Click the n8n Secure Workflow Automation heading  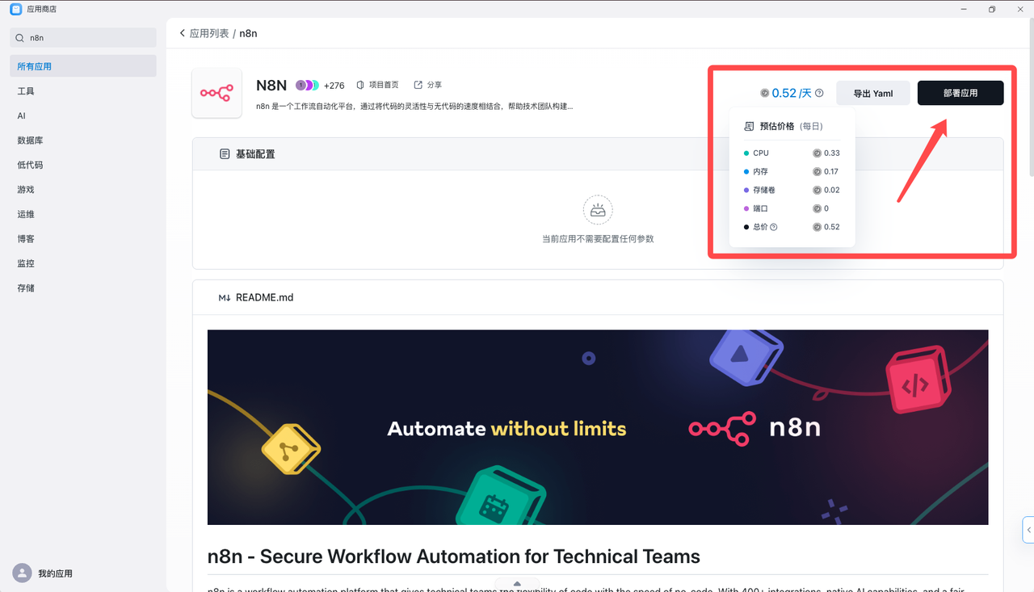(454, 556)
